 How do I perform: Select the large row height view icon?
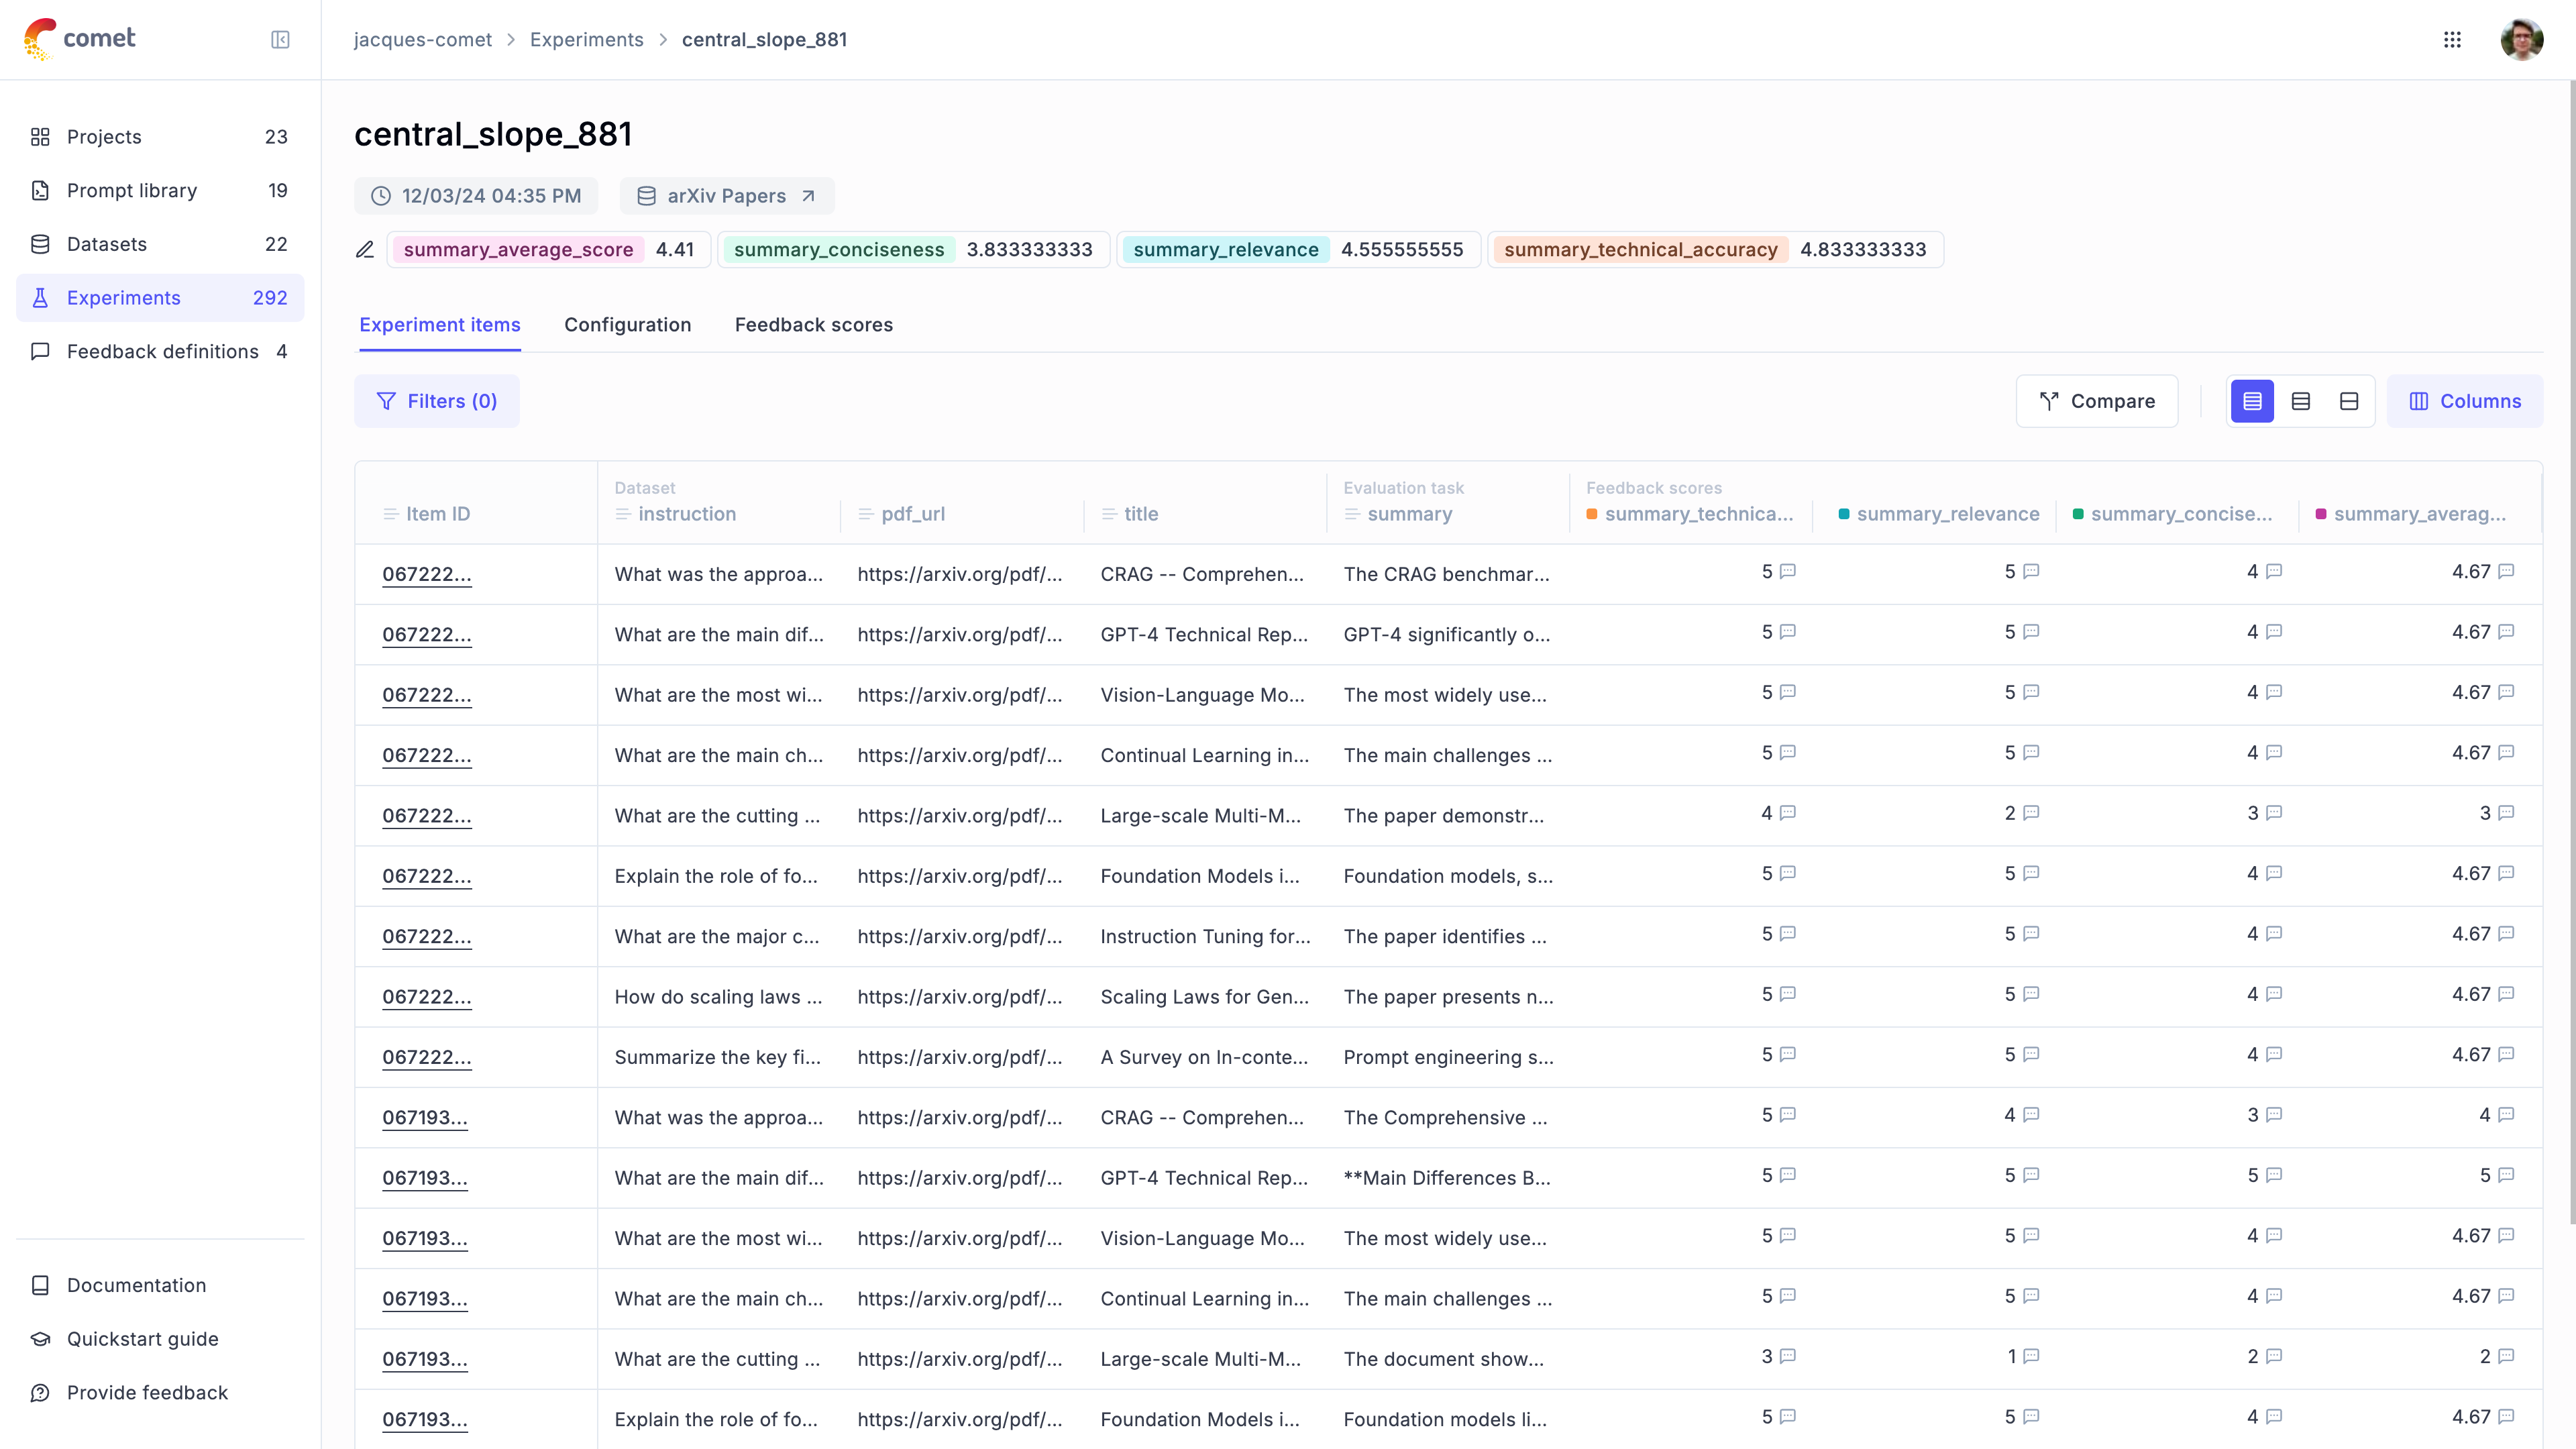[x=2349, y=401]
